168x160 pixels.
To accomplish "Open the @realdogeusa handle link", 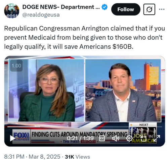I will point(41,15).
